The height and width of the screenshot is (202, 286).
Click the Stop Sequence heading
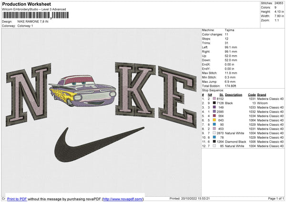coord(213,91)
